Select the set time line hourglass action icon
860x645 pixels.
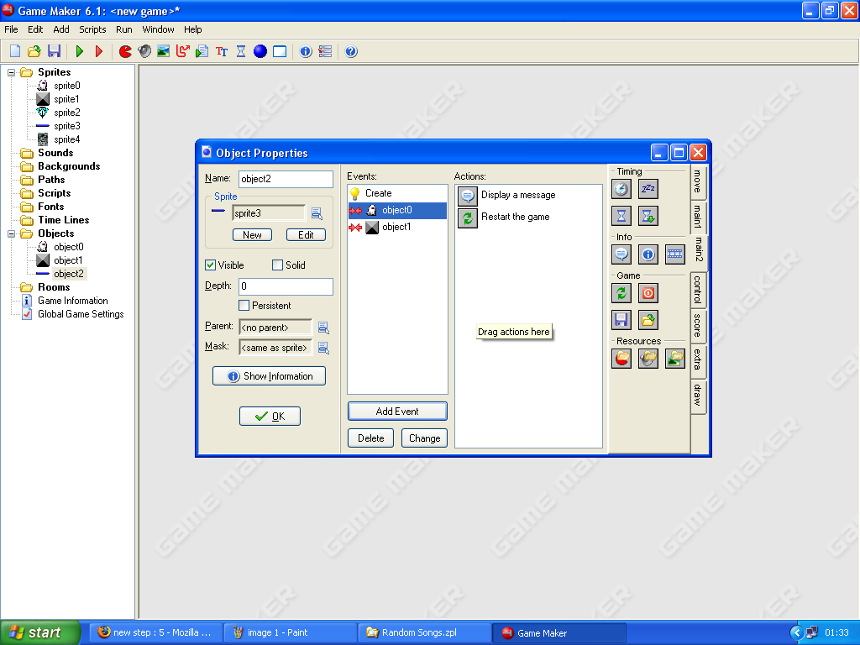click(621, 216)
